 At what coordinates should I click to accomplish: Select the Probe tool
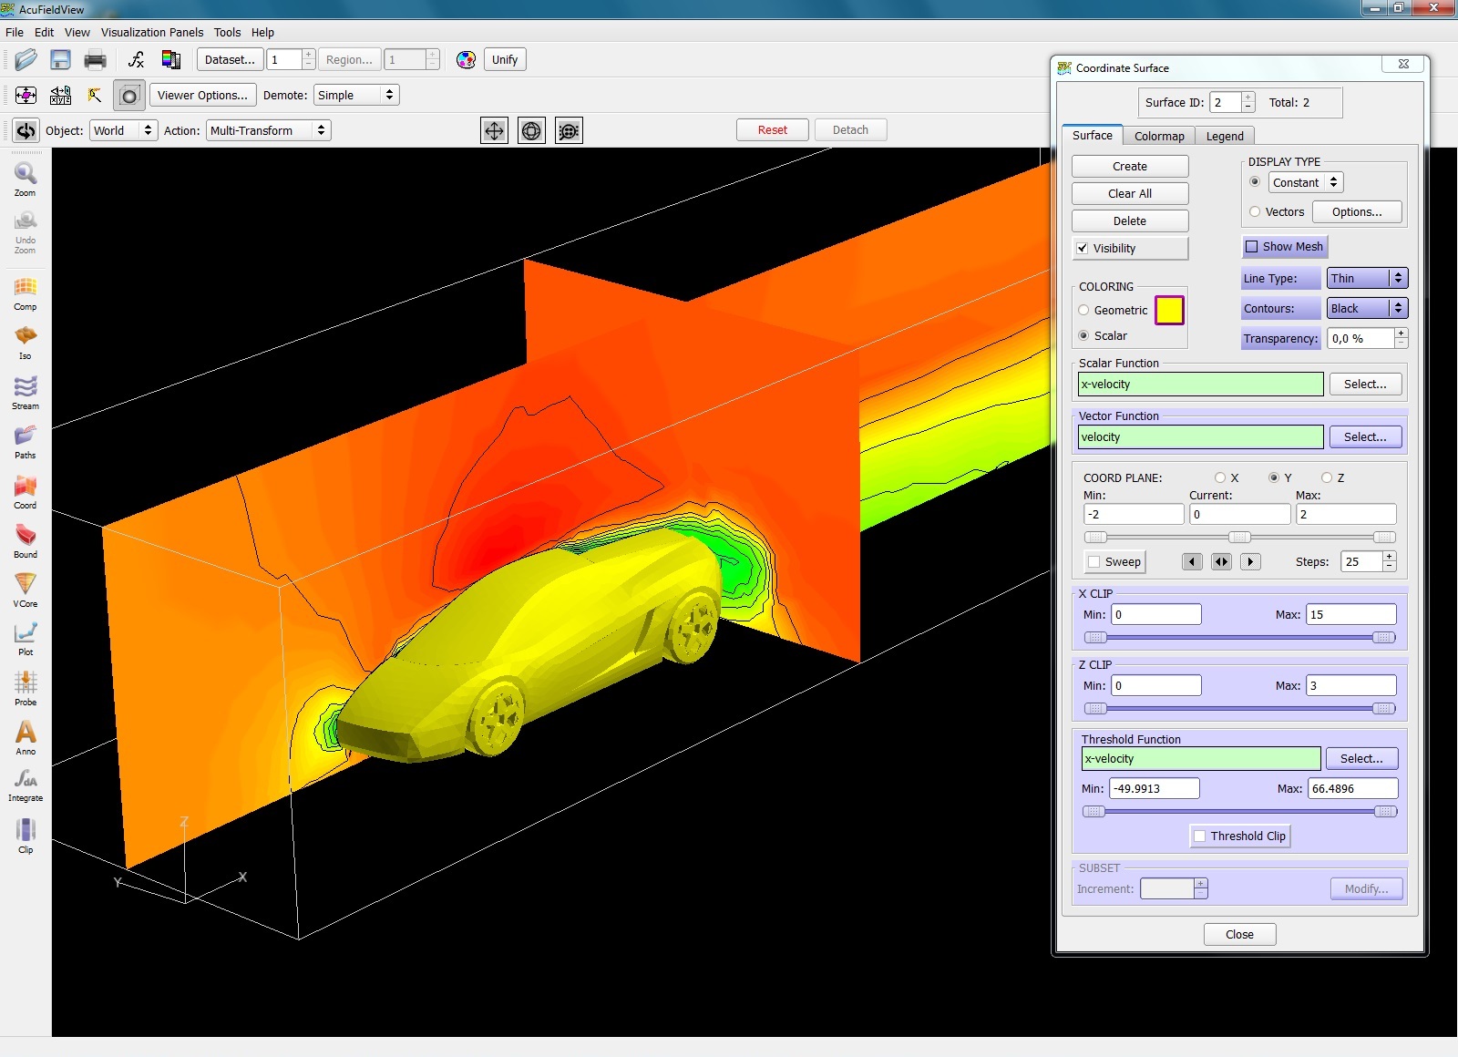coord(25,689)
